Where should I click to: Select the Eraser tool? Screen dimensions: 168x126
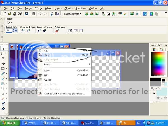(3, 99)
